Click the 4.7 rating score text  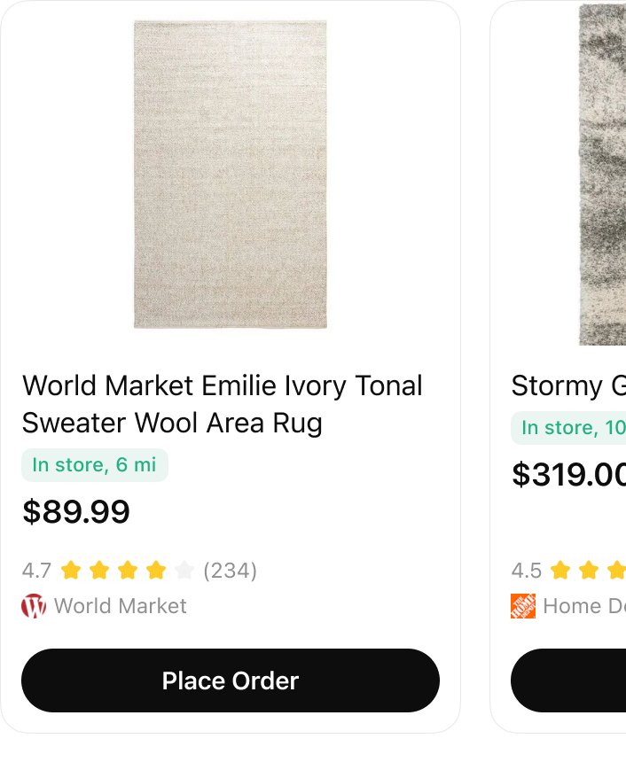[37, 571]
